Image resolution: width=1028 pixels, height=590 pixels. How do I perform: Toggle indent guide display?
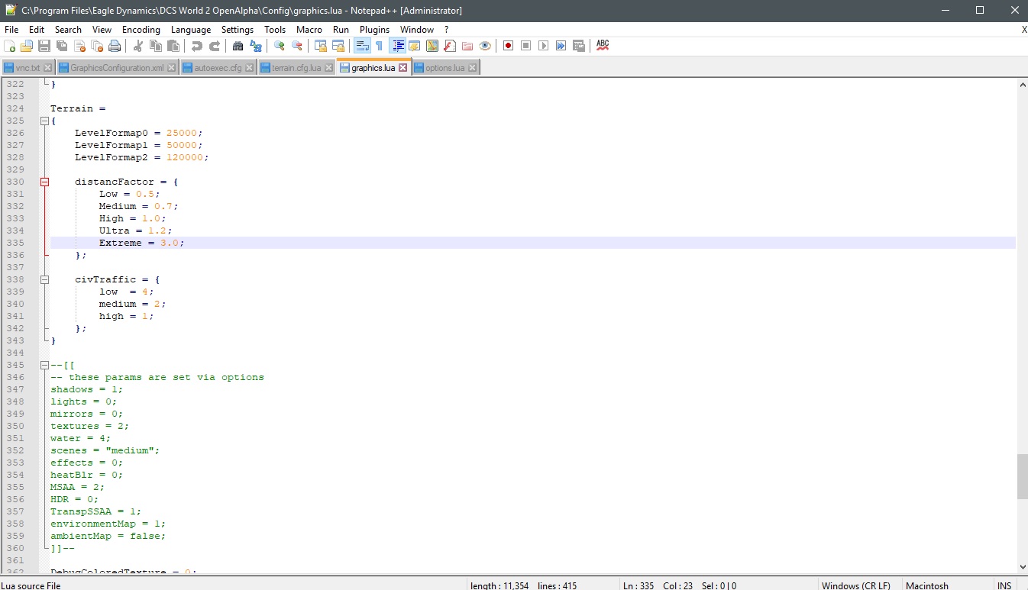coord(398,46)
